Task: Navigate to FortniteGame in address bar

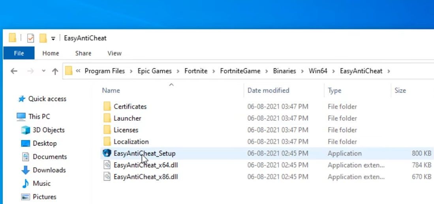Action: pyautogui.click(x=240, y=71)
